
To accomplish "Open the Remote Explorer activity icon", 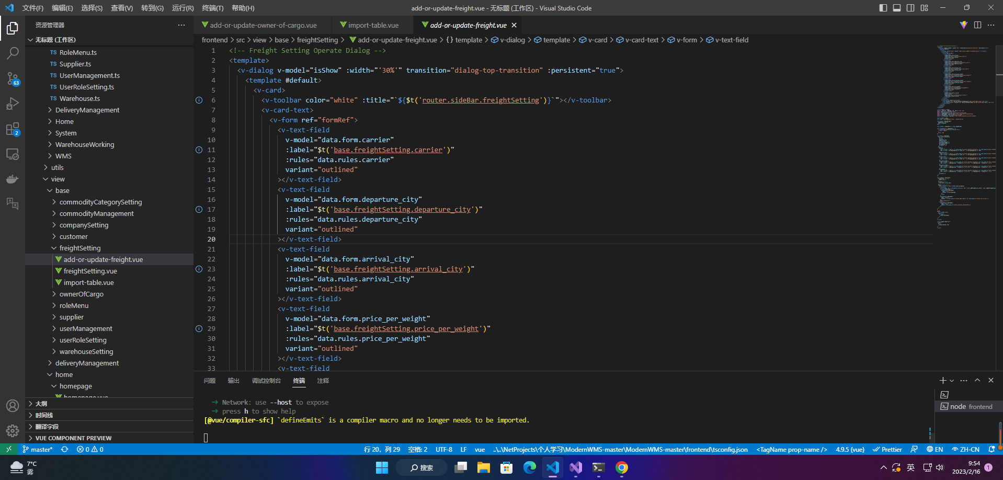I will point(13,154).
